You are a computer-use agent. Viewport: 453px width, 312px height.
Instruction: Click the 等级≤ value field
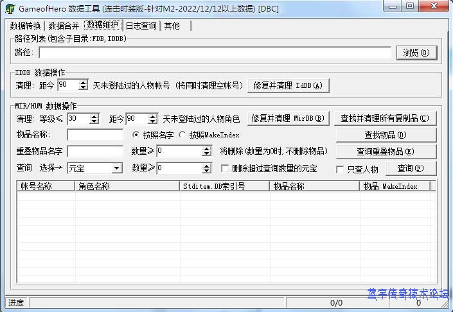[x=78, y=119]
